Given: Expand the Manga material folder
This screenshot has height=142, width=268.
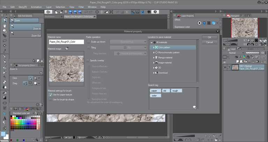Looking at the screenshot, I should tap(154, 58).
